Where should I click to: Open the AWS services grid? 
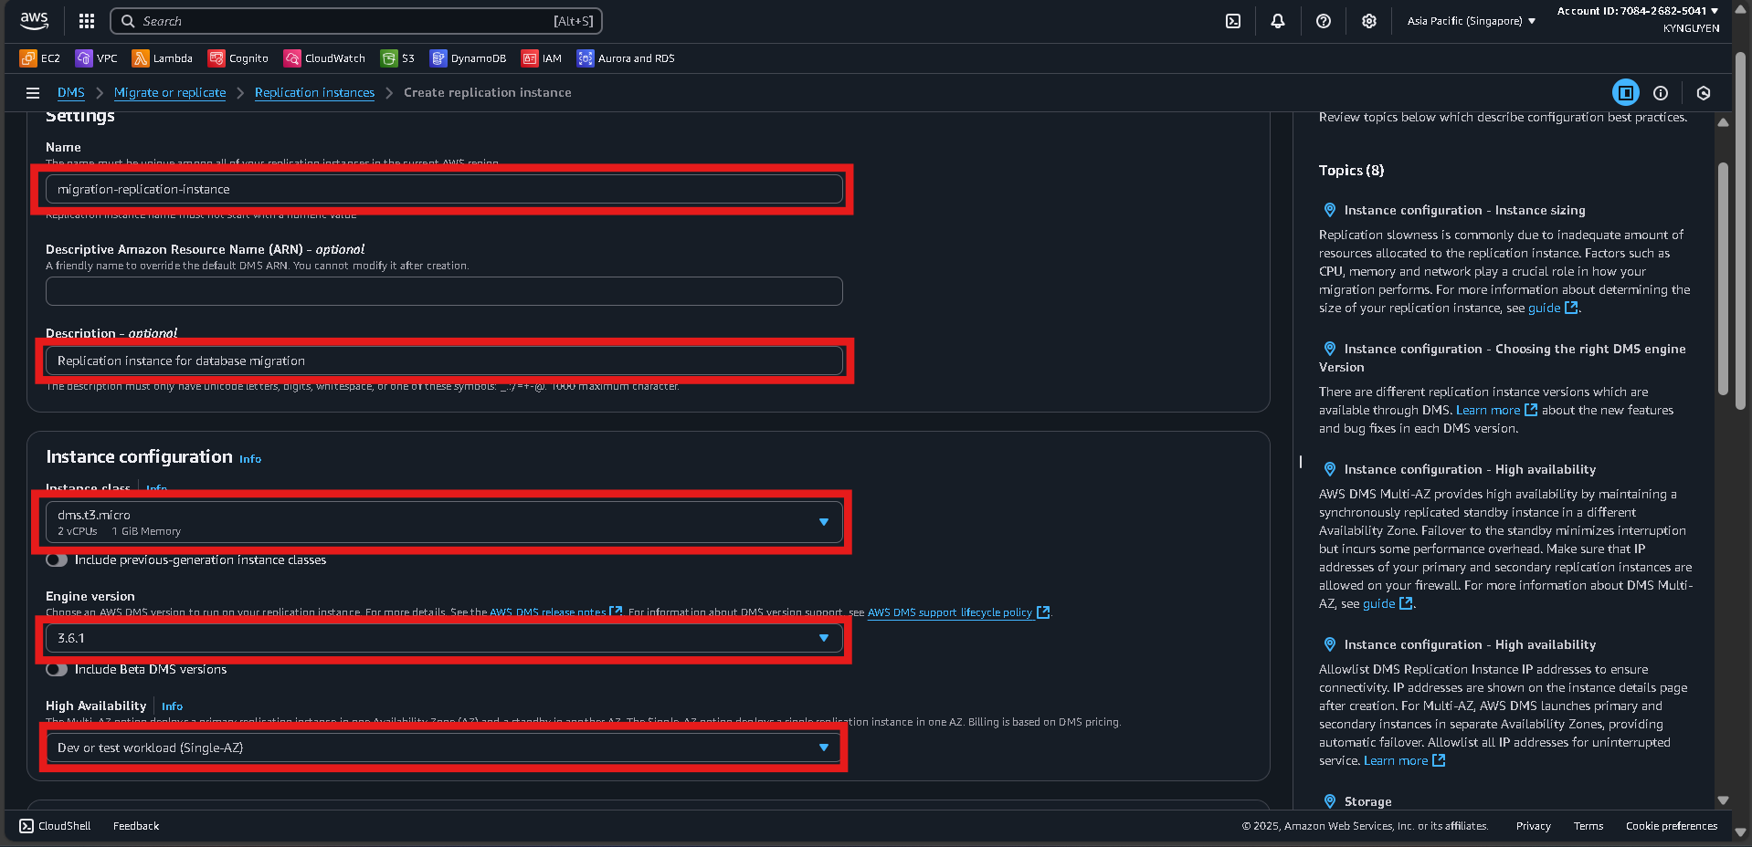86,20
